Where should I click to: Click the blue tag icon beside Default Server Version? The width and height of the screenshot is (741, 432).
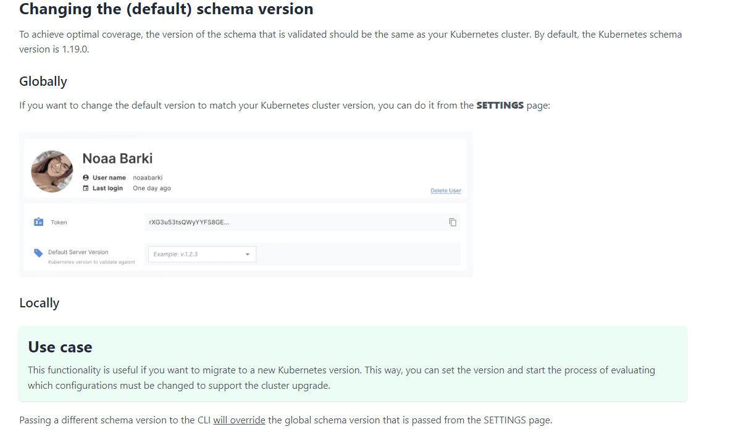pyautogui.click(x=38, y=253)
